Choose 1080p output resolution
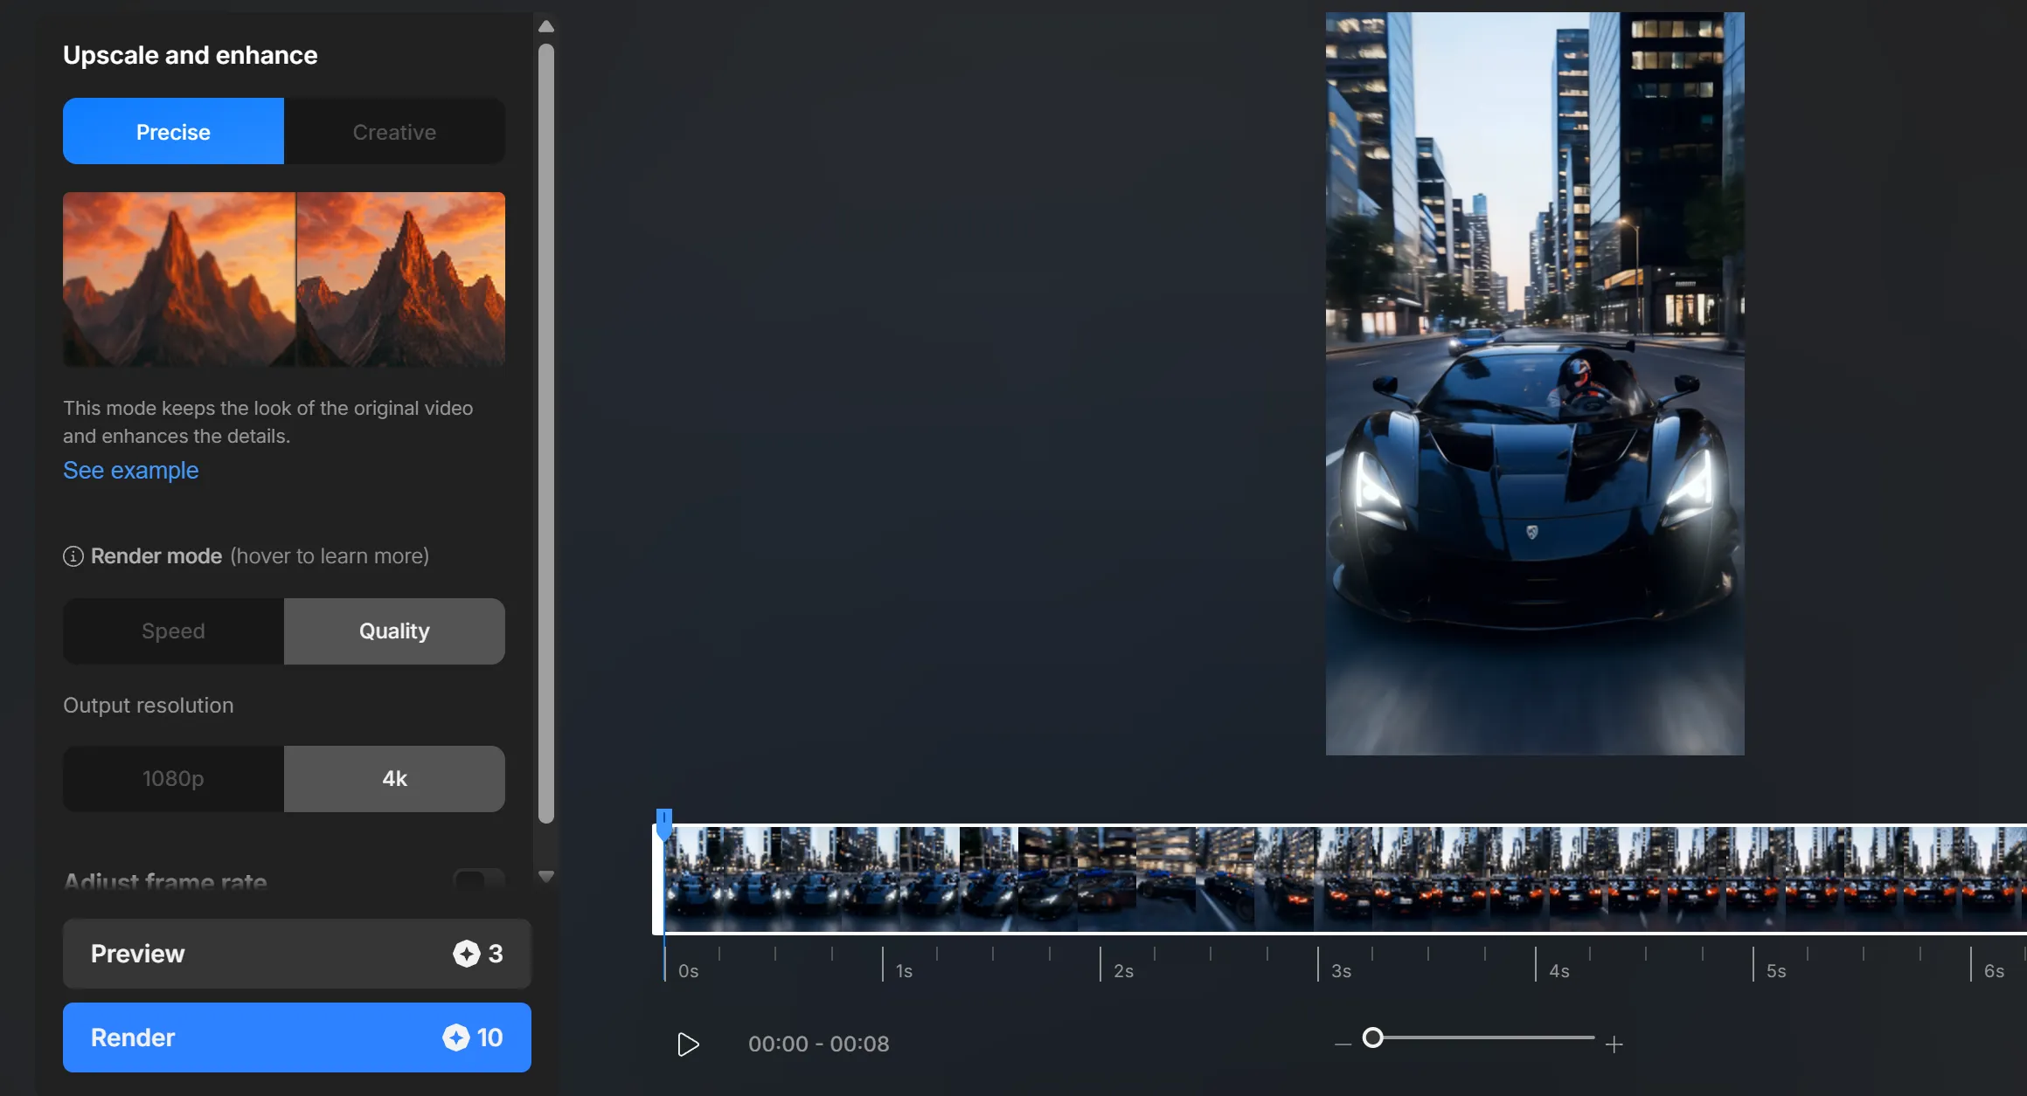The width and height of the screenshot is (2027, 1096). pyautogui.click(x=173, y=779)
